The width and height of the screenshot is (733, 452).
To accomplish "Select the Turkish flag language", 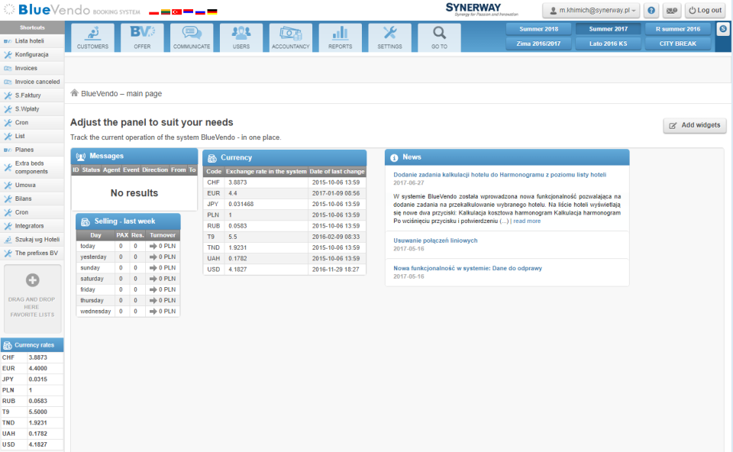I will point(176,11).
